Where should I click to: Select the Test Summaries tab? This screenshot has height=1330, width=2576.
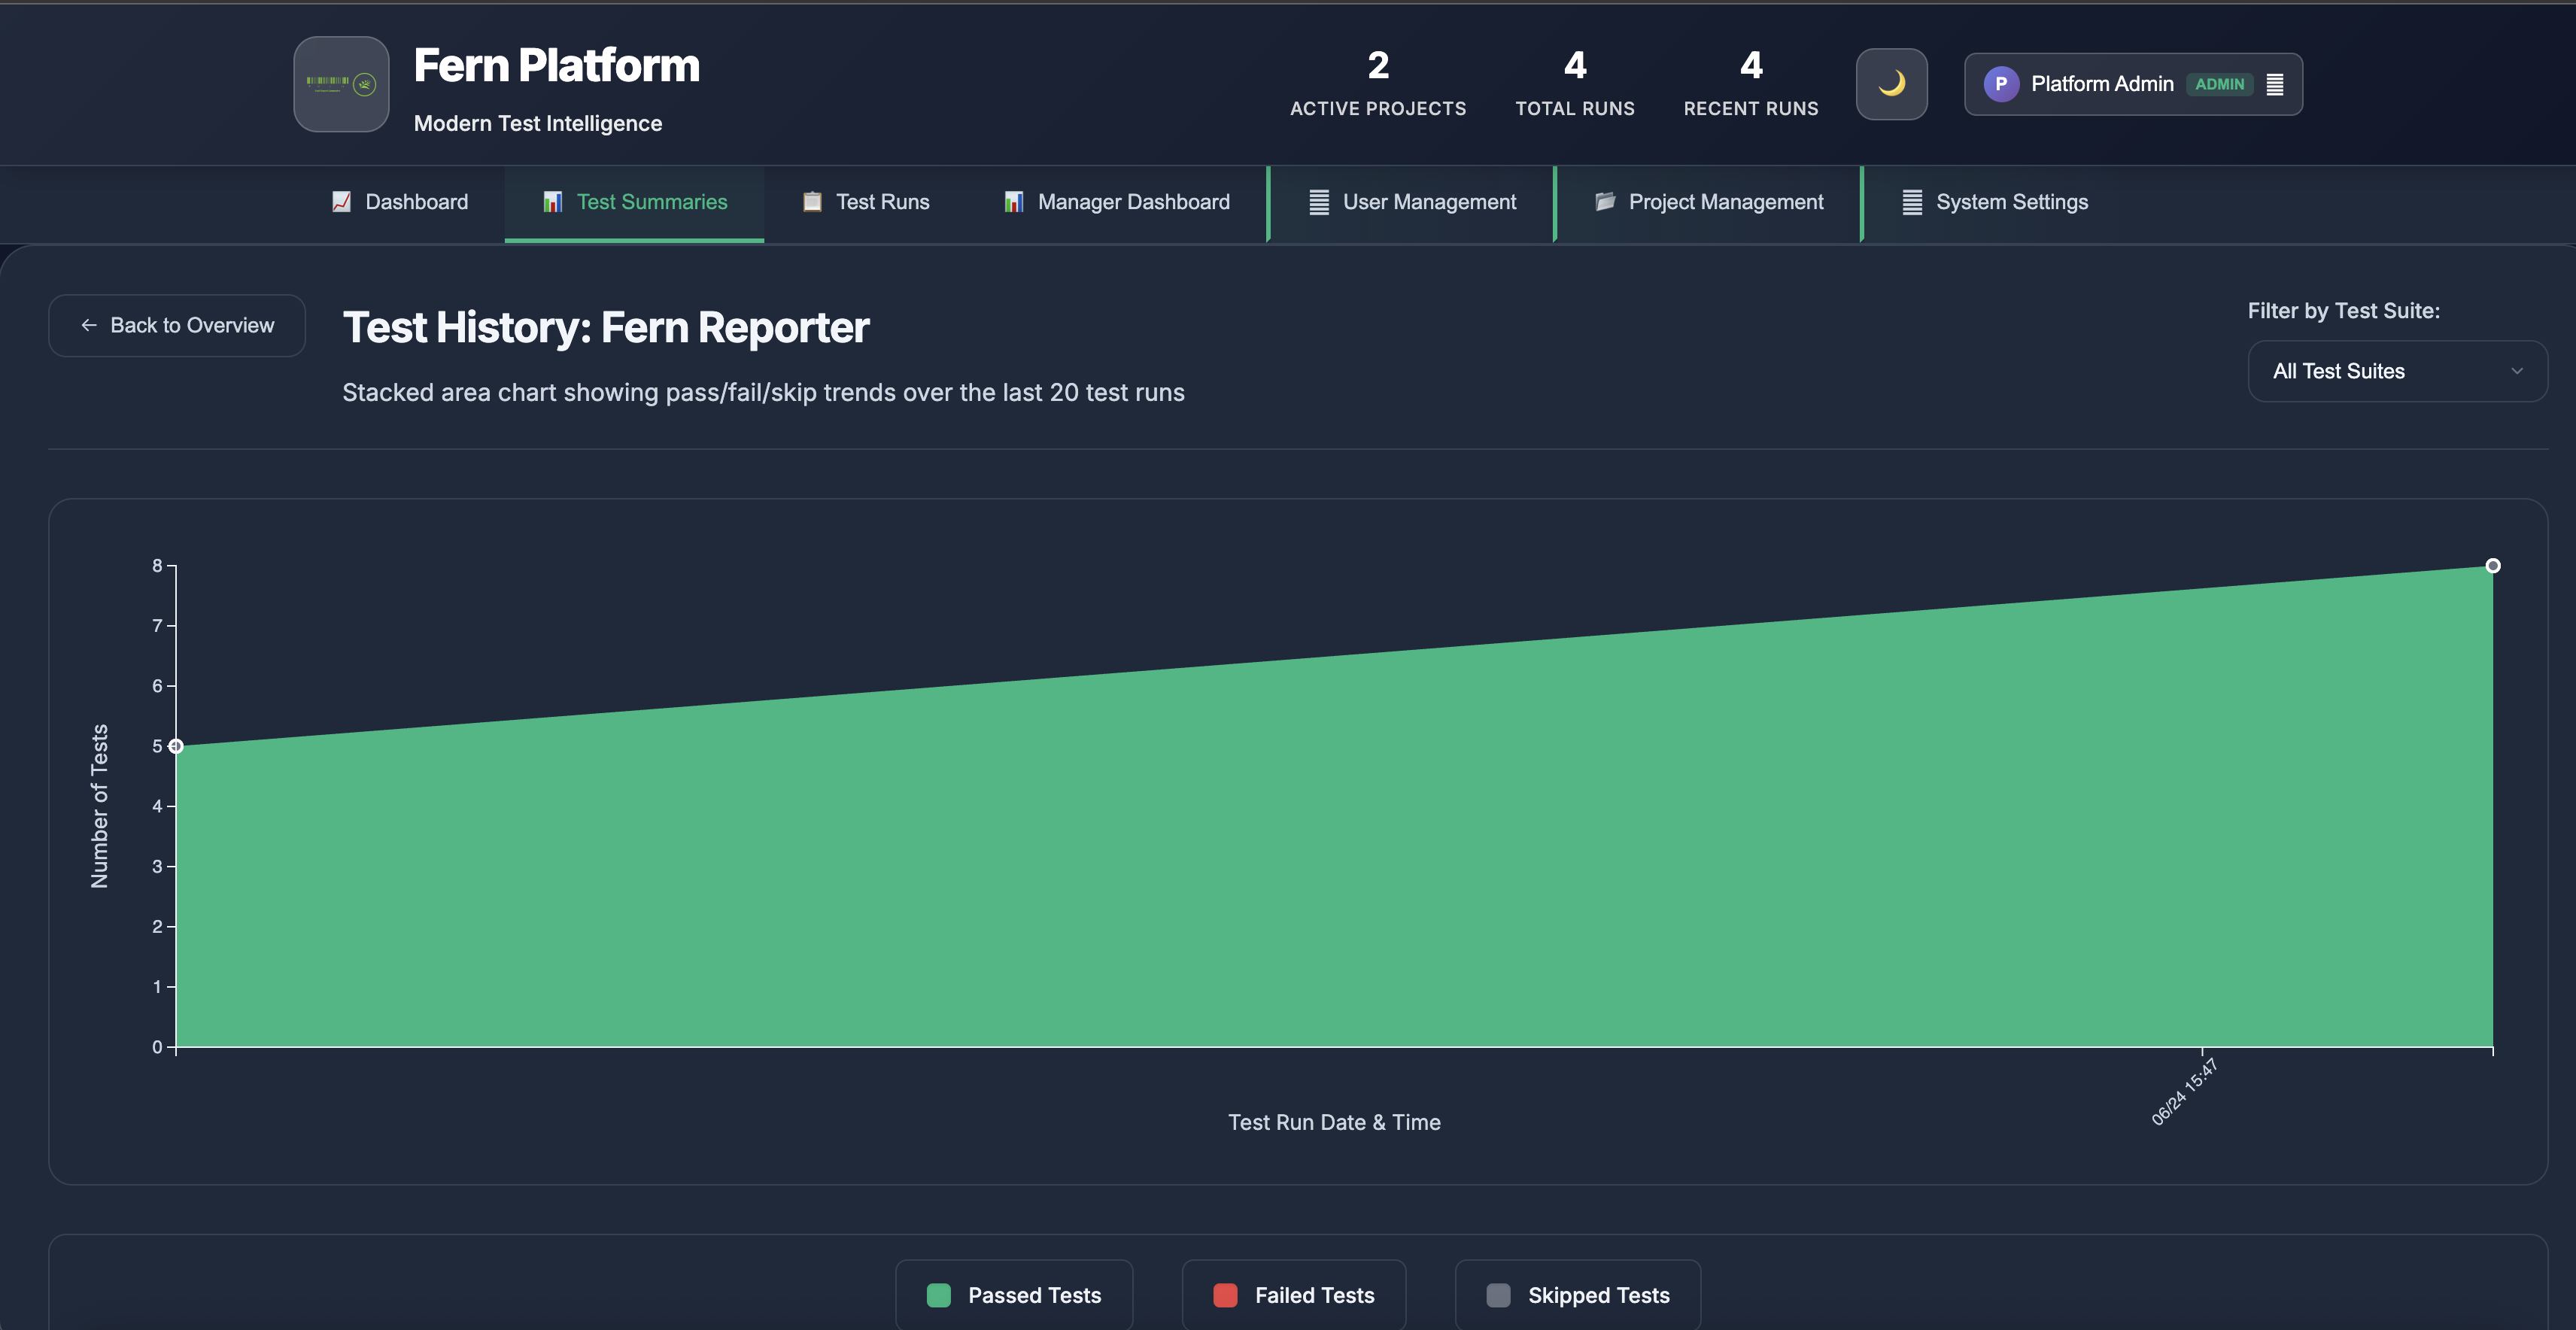[634, 202]
